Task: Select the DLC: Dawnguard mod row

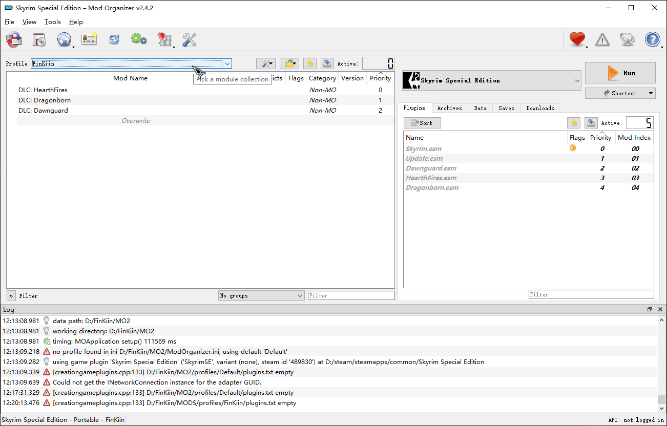Action: pyautogui.click(x=205, y=111)
